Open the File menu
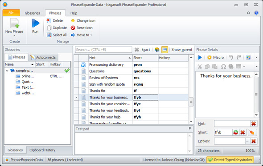The image size is (263, 166). coord(11,13)
